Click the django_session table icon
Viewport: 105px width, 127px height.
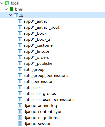20,123
